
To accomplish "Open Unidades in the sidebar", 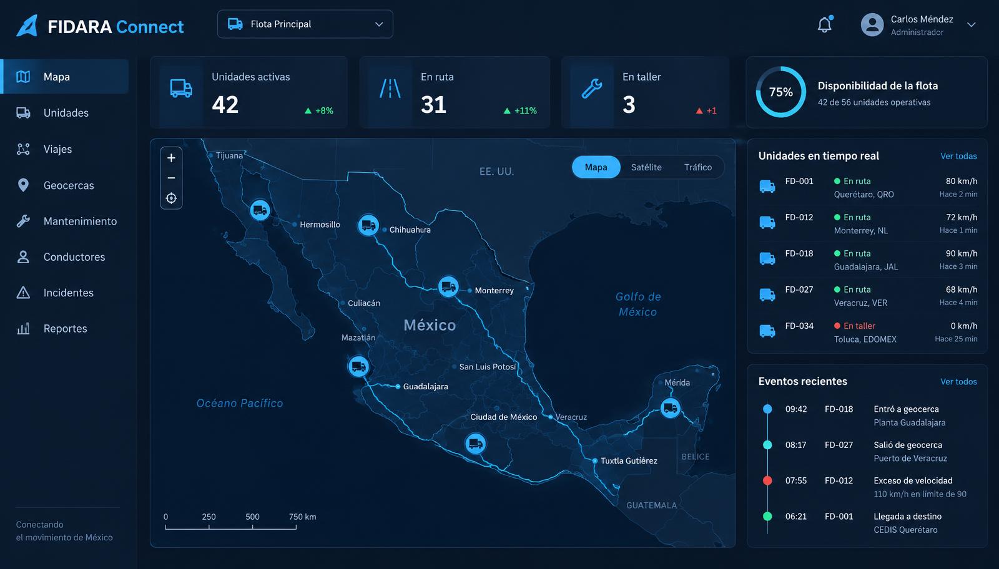I will pyautogui.click(x=66, y=113).
